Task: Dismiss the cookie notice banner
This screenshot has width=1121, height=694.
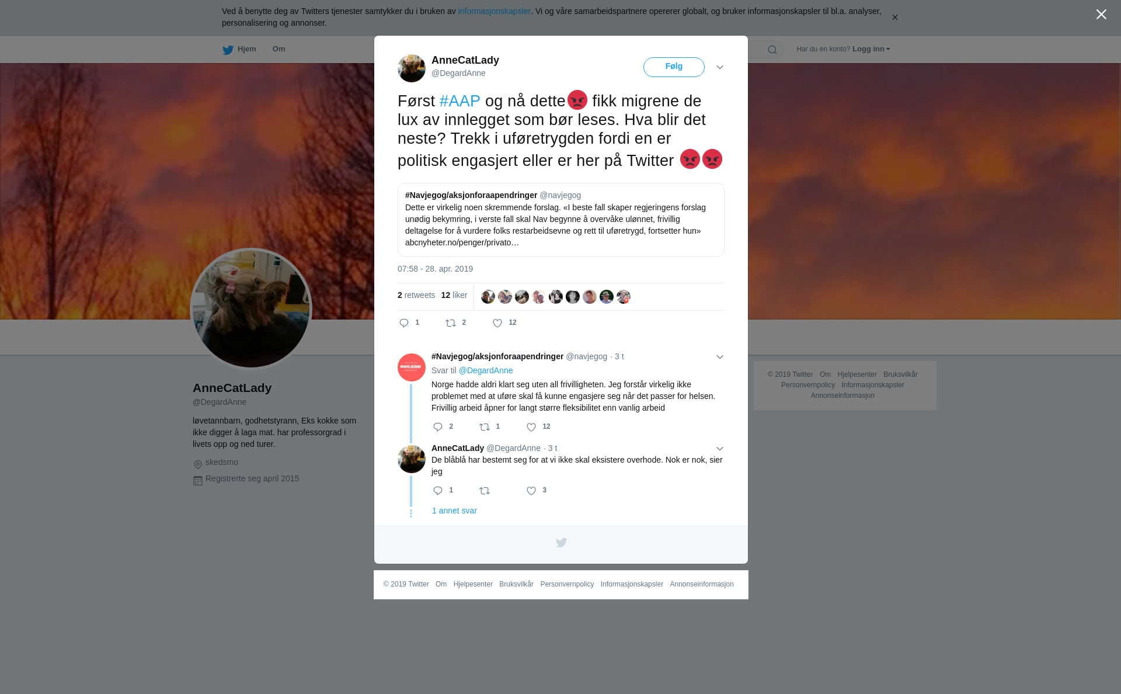Action: [894, 18]
